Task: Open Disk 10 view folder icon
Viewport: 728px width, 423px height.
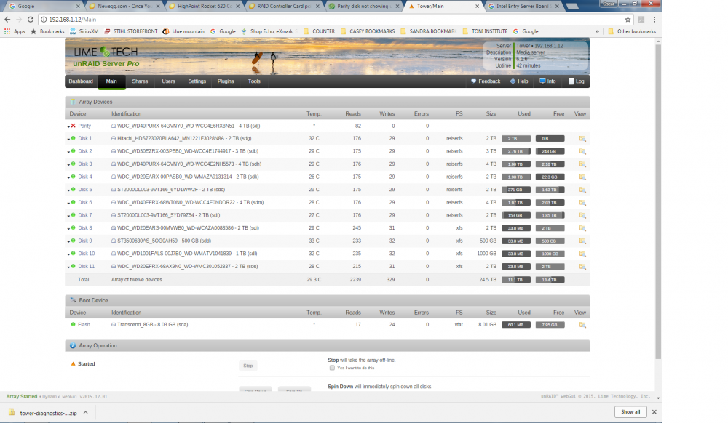Action: [582, 254]
